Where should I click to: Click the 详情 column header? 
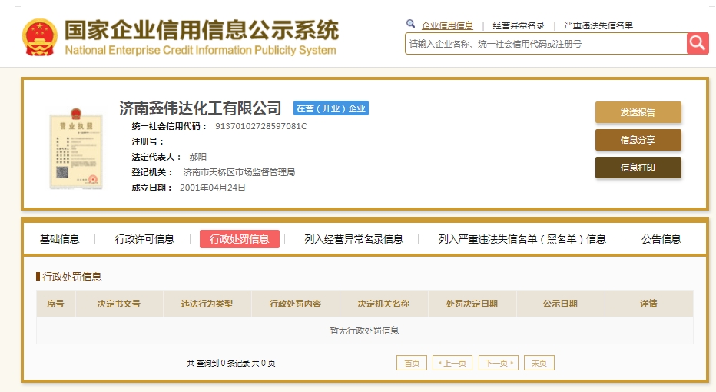[x=649, y=304]
